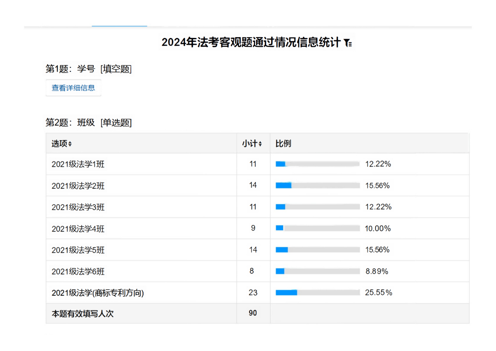Sort by the 小计 column arrows
This screenshot has height=351, width=496.
260,144
